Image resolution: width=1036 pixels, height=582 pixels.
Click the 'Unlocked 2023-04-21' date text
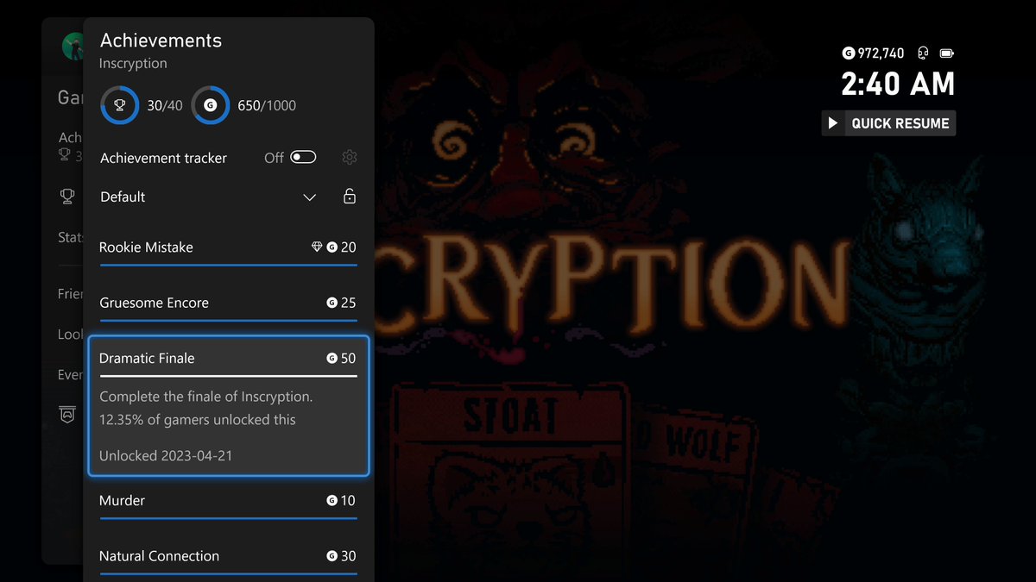pyautogui.click(x=166, y=455)
